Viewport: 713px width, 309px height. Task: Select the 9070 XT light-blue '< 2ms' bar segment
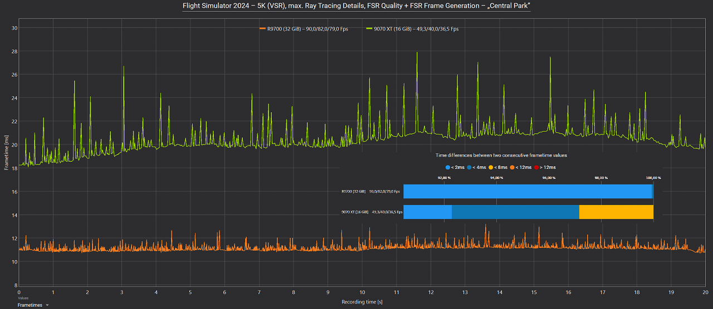pos(427,212)
